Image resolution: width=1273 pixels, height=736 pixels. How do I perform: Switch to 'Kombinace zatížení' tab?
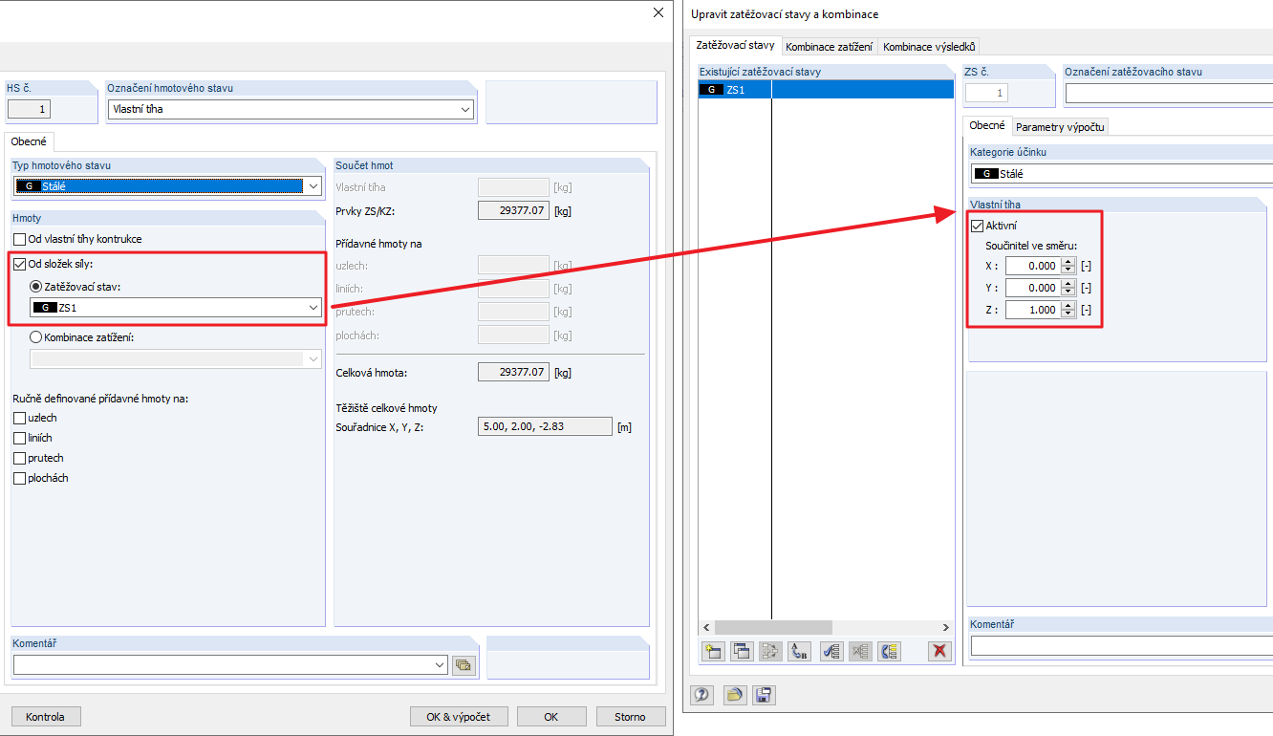coord(828,46)
